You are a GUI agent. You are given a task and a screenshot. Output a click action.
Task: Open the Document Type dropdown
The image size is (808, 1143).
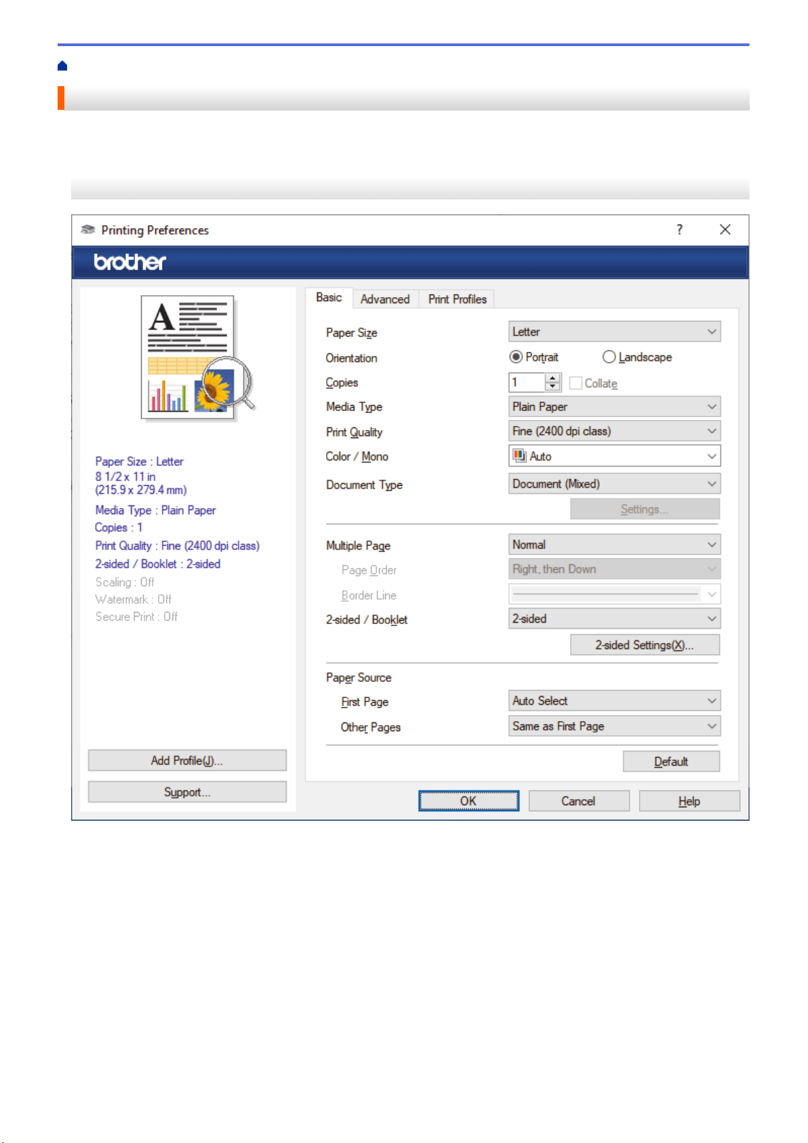(614, 484)
